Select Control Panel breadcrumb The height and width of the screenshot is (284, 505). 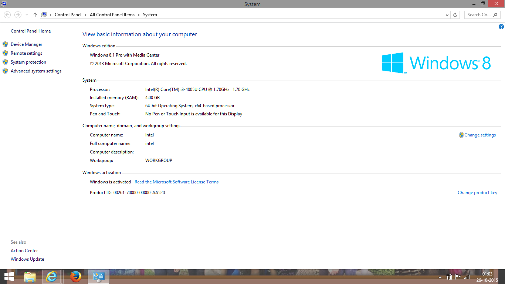[x=68, y=15]
